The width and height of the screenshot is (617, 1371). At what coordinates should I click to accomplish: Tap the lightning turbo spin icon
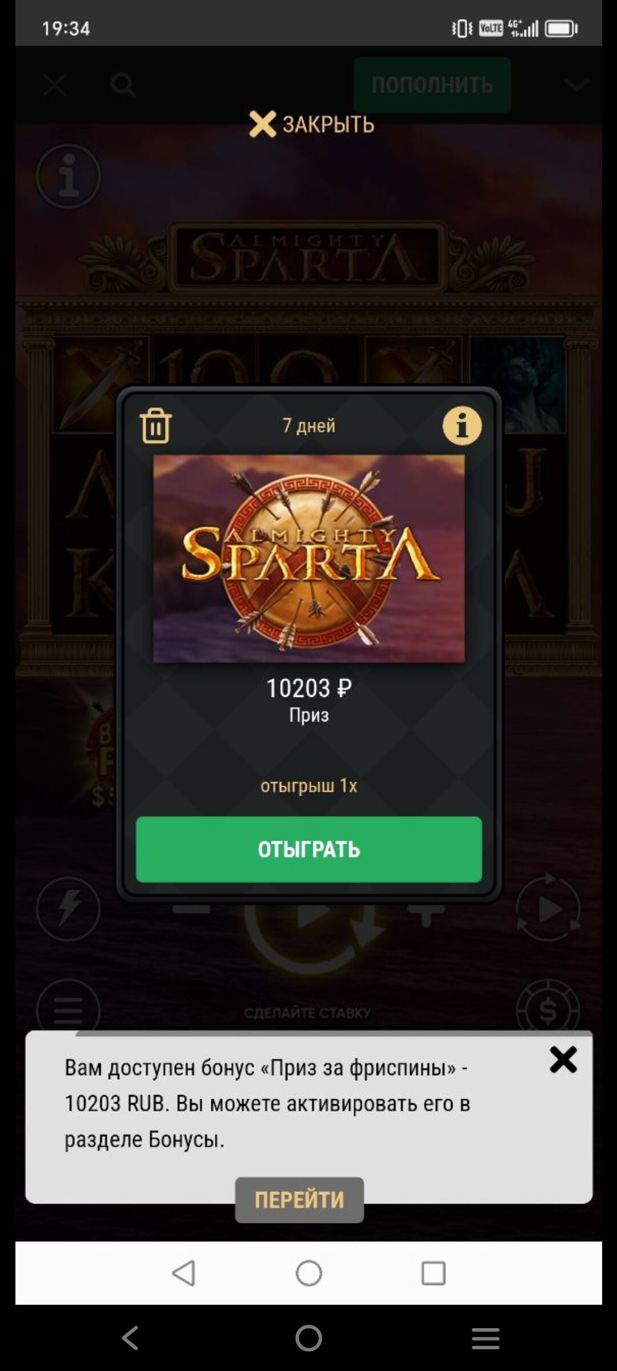pos(68,908)
